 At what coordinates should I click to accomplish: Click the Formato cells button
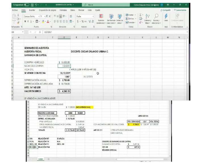(x=131, y=22)
